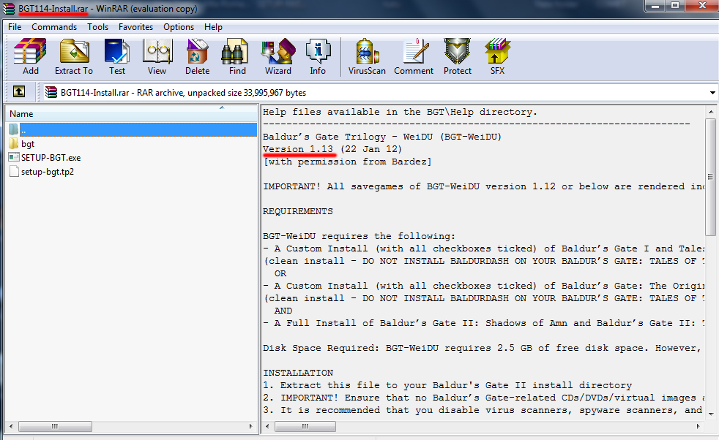Minimize the WinRAR window

655,7
